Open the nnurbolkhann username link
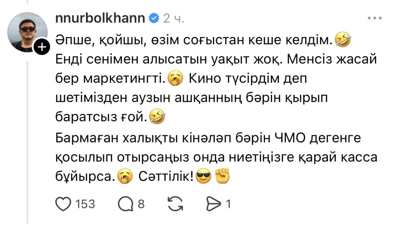Viewport: 394px width, 226px height. coord(100,18)
